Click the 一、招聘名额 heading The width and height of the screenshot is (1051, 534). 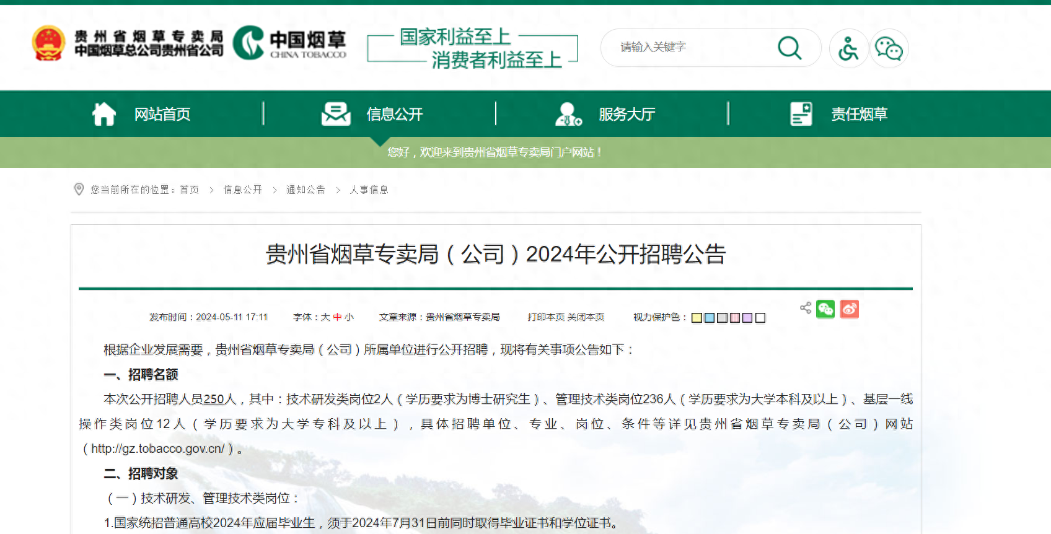click(x=141, y=374)
